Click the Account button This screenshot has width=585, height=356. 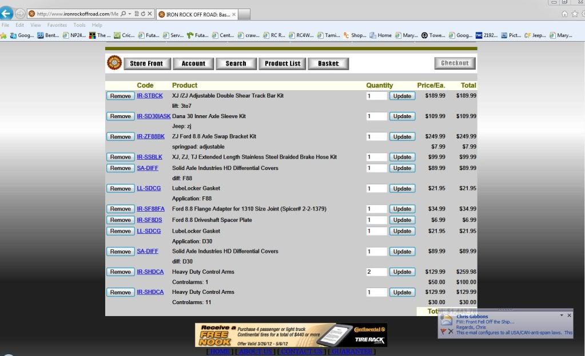click(x=193, y=64)
